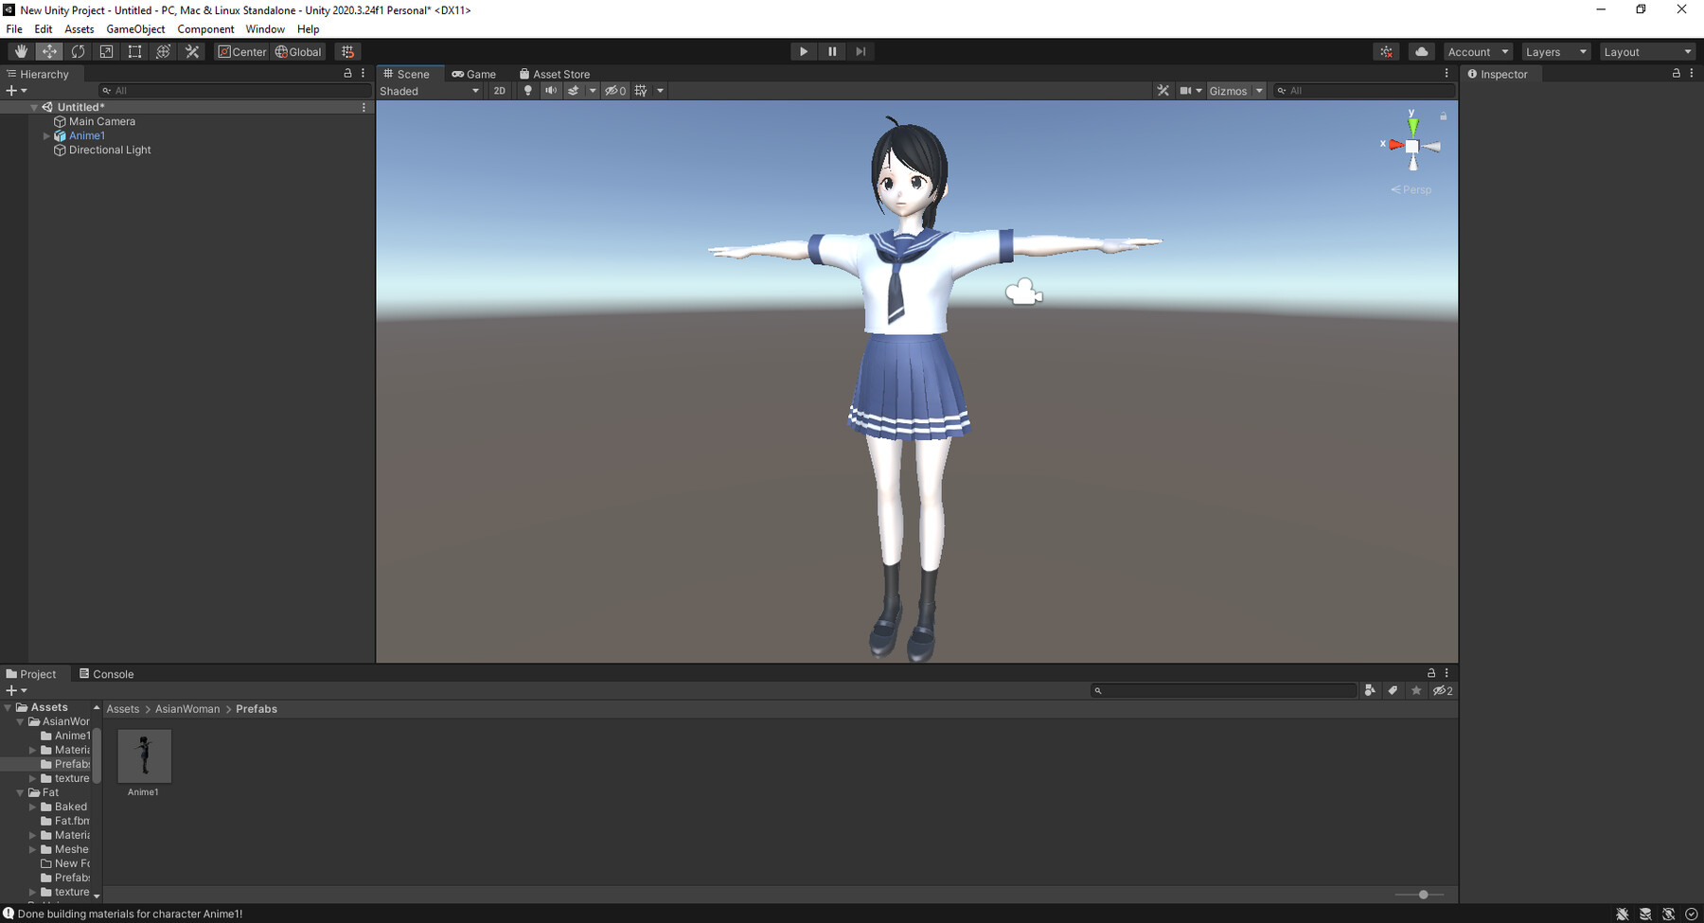The width and height of the screenshot is (1704, 923).
Task: Activate the Rotate tool
Action: click(x=78, y=51)
